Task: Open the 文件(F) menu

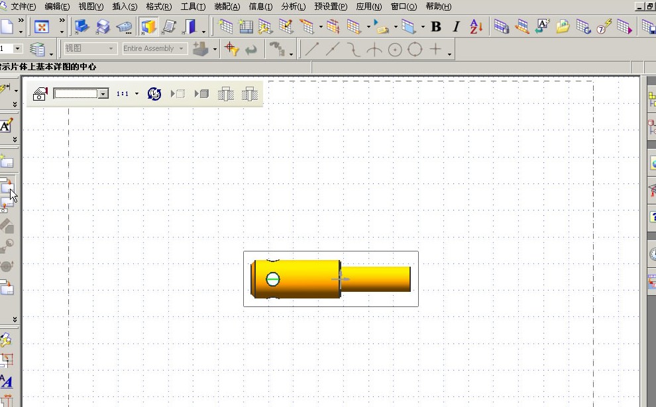Action: point(23,7)
